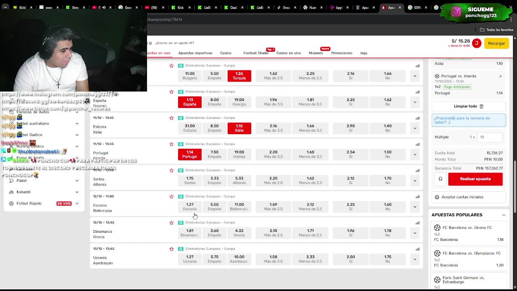Remove Portugal vs Irlanda from betslip
Viewport: 517px width, 291px height.
(x=500, y=76)
